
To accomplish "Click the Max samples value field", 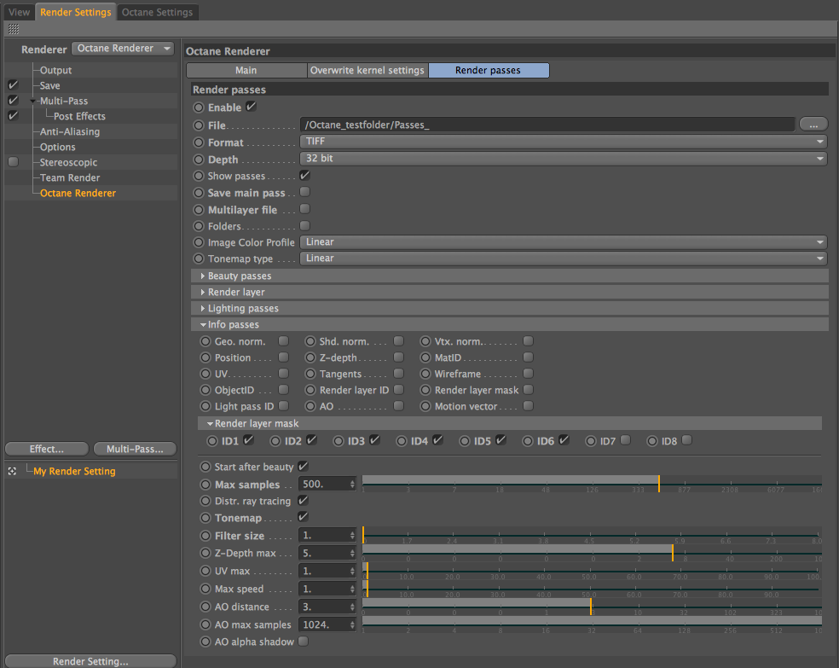I will click(323, 484).
